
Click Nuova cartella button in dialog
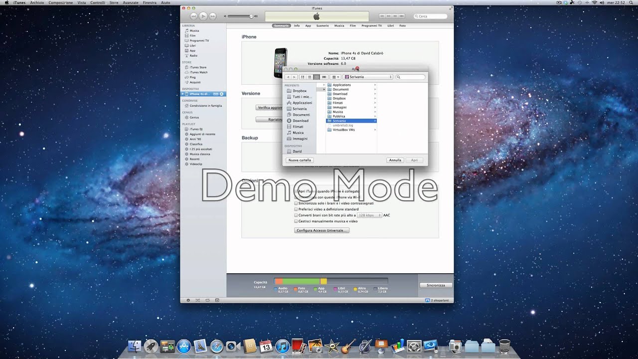click(x=300, y=160)
